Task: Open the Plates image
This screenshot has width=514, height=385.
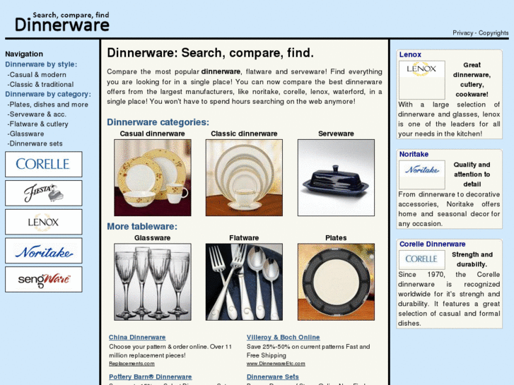Action: (336, 282)
